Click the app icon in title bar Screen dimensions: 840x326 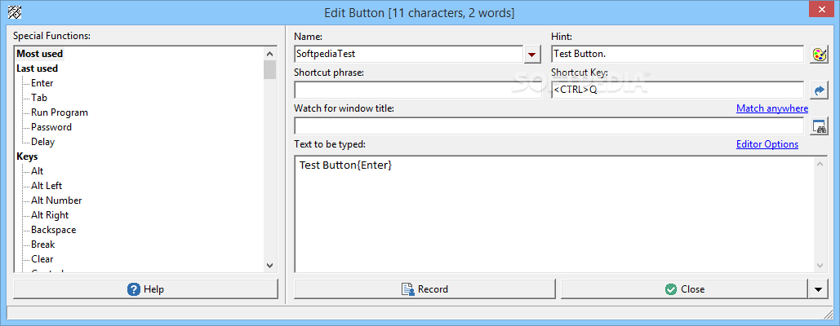click(x=13, y=12)
